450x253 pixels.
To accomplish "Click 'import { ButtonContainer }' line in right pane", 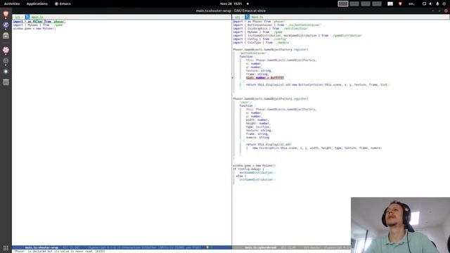I will click(277, 25).
